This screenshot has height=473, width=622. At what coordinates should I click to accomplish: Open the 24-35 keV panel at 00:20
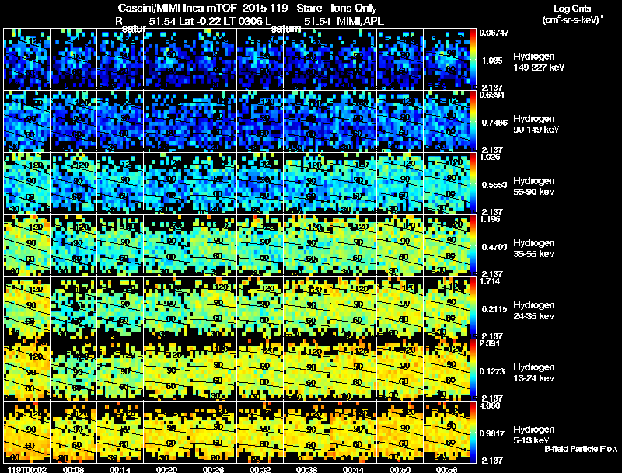click(167, 308)
